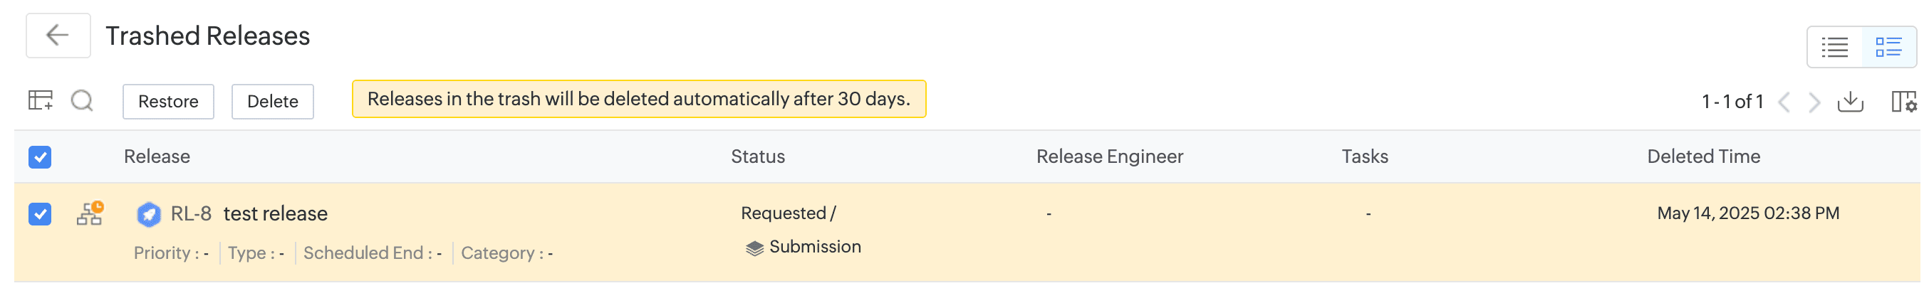Sort by the Release column header
Screen dimensions: 1929x303
[x=157, y=156]
